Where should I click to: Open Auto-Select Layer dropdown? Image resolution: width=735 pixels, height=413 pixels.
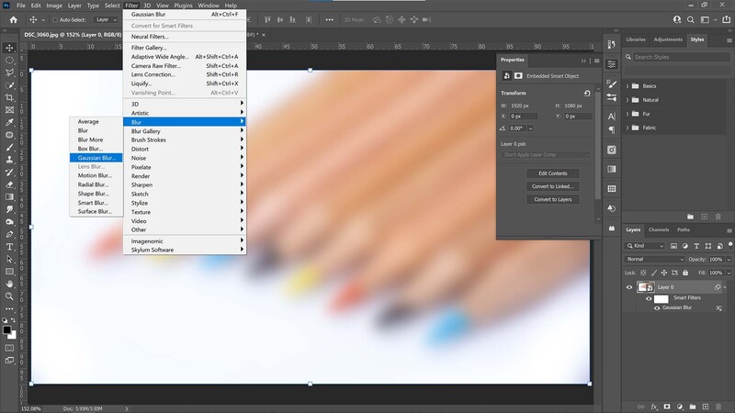[107, 19]
